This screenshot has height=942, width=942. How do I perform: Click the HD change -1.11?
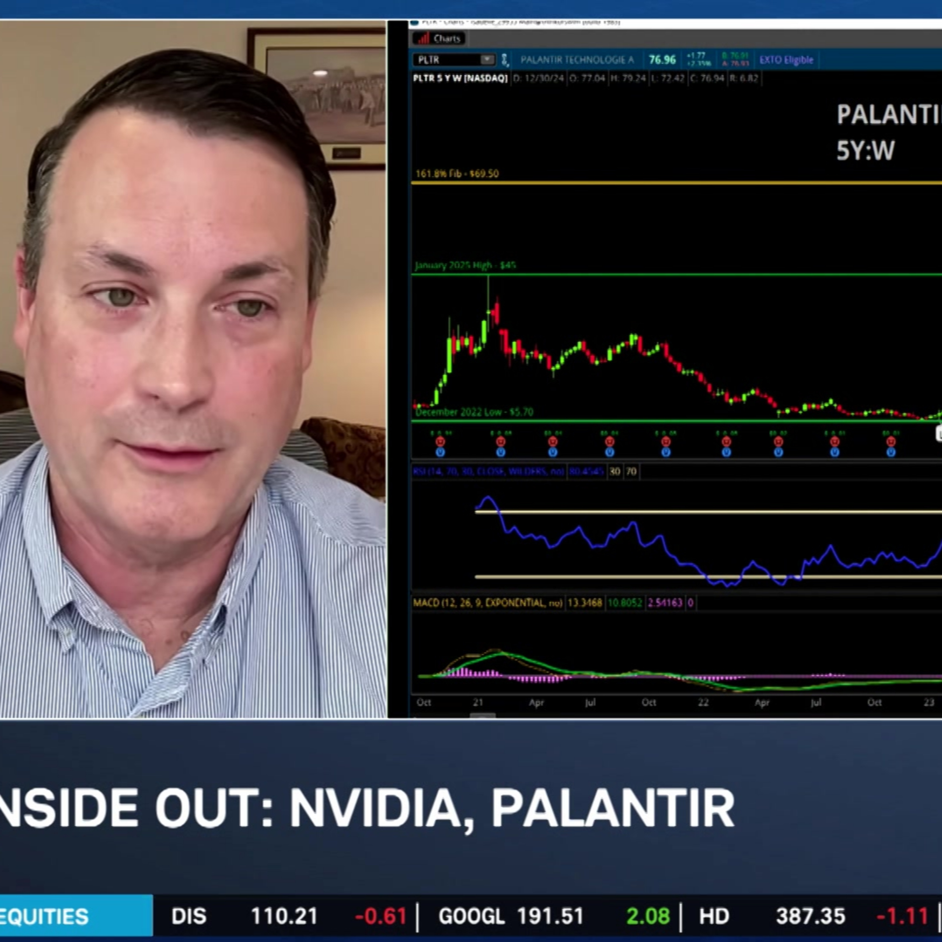(x=902, y=917)
